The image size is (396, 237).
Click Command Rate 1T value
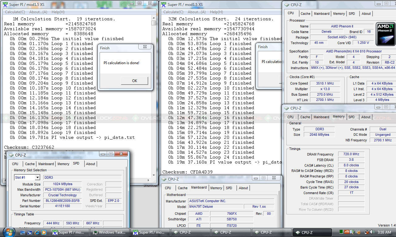(x=351, y=193)
